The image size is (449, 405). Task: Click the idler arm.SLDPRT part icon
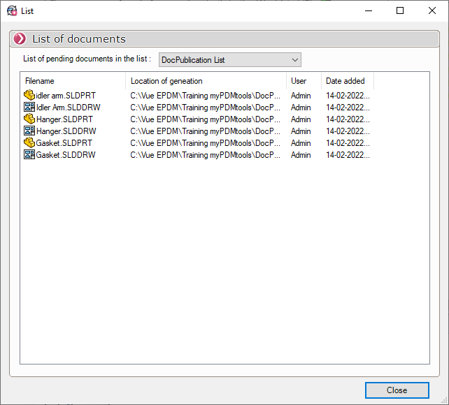click(x=29, y=96)
